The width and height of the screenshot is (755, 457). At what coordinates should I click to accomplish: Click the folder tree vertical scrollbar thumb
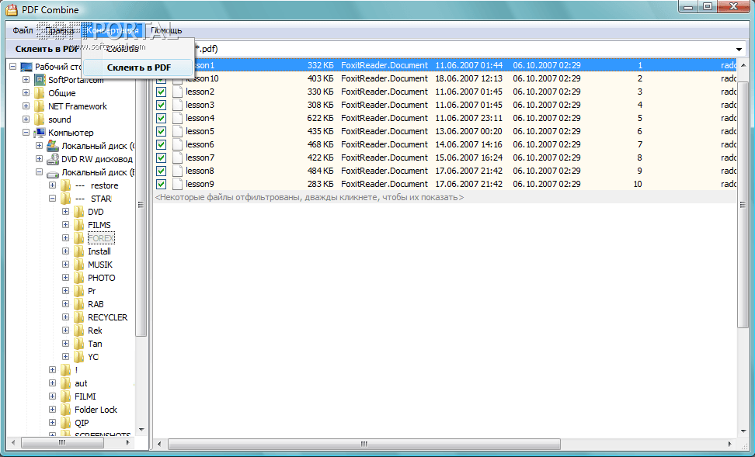pyautogui.click(x=141, y=205)
